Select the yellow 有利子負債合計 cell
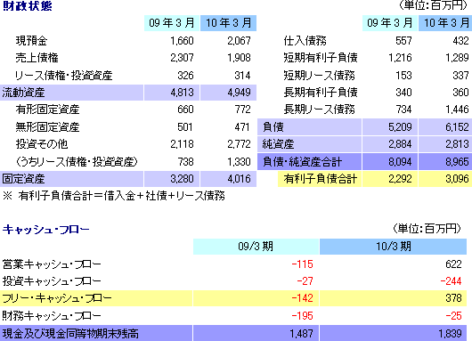Image resolution: width=472 pixels, height=341 pixels. pyautogui.click(x=320, y=179)
